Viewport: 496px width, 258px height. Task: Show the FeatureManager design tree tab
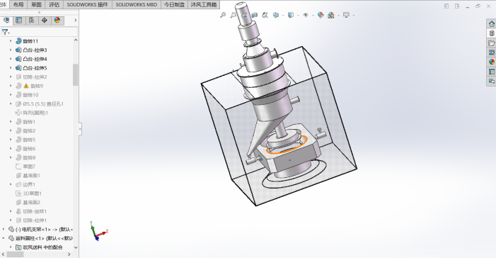click(6, 21)
